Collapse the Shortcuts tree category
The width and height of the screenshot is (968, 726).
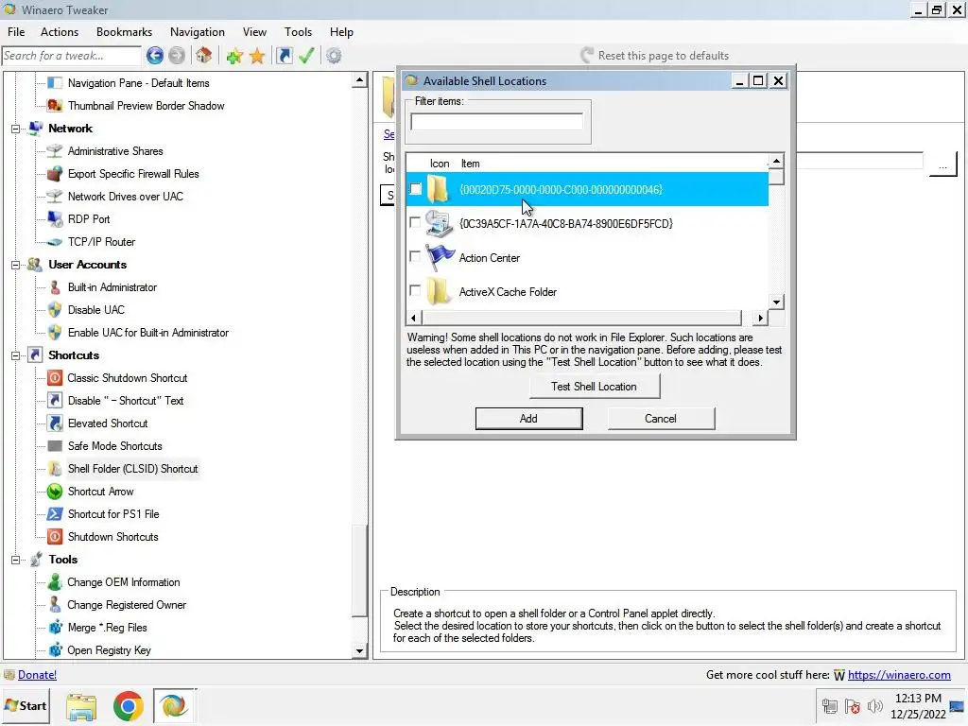coord(16,355)
